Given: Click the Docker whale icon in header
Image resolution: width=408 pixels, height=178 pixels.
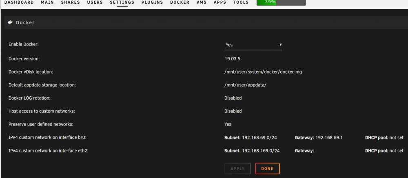Looking at the screenshot, I should (x=11, y=22).
